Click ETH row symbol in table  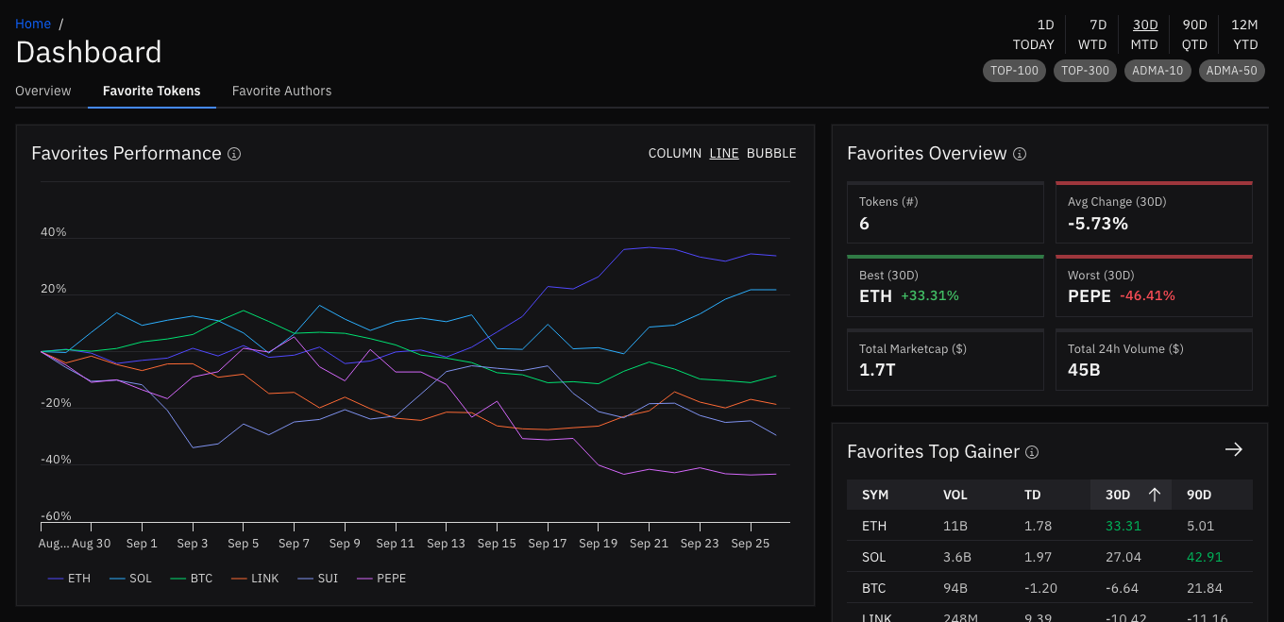874,526
